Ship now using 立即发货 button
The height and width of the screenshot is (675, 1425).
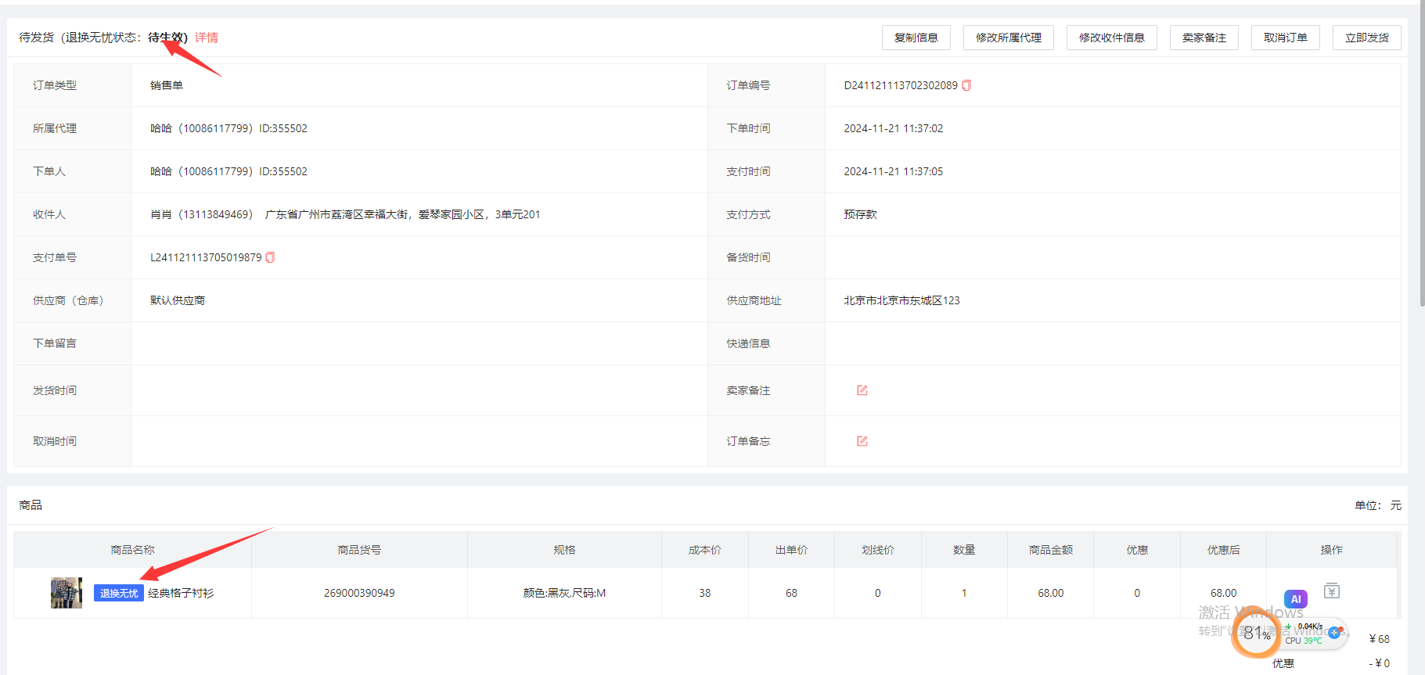[x=1366, y=38]
